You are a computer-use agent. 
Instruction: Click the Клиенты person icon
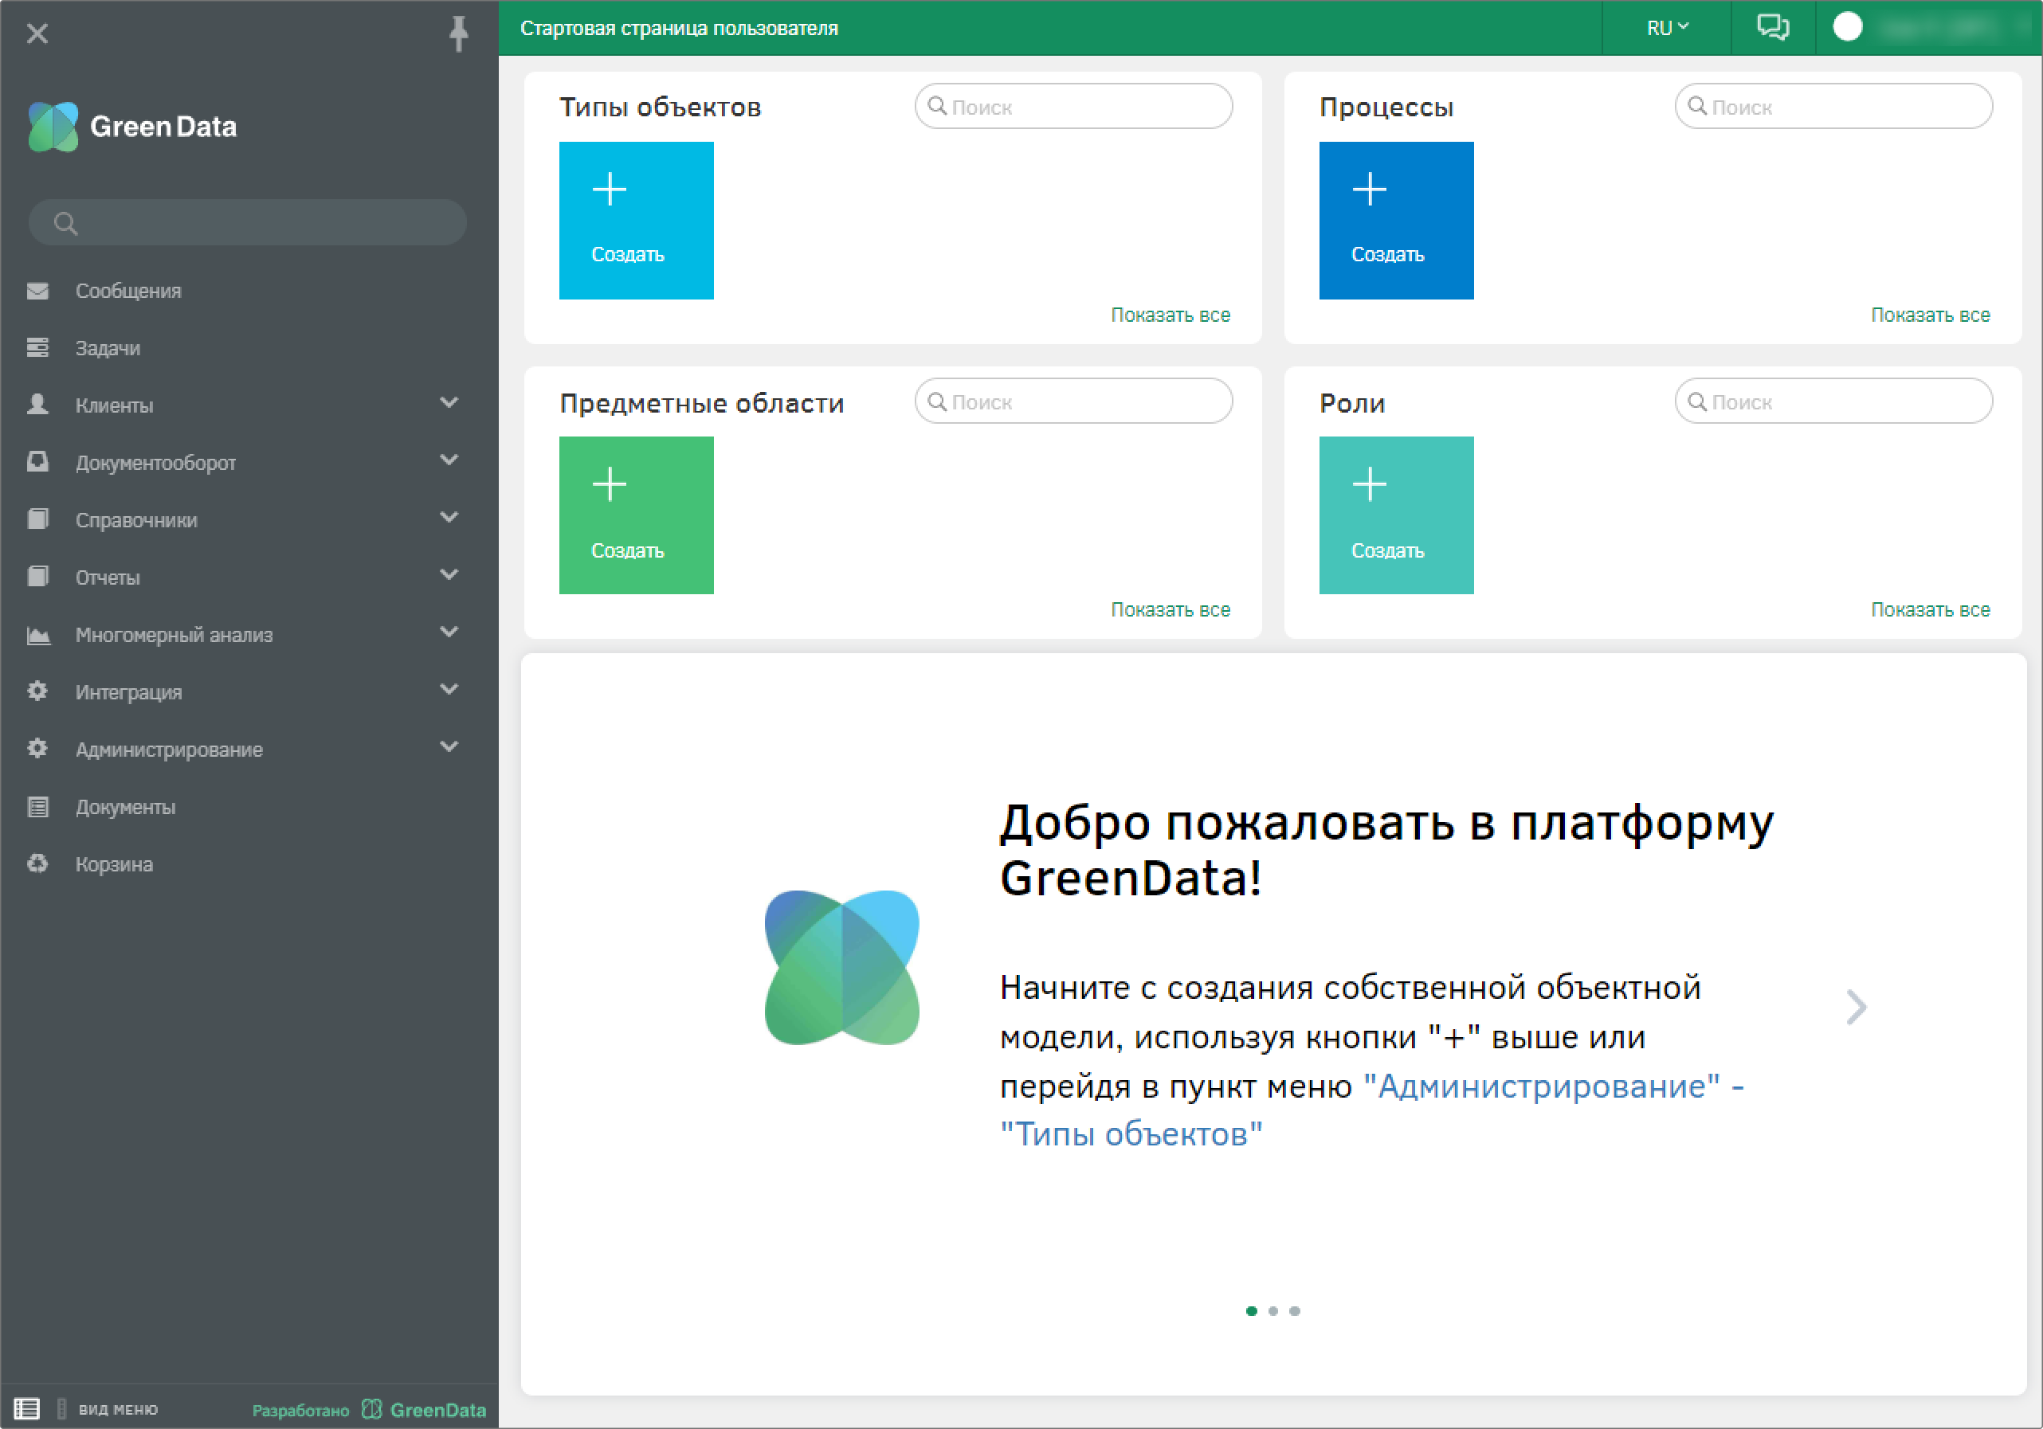click(x=37, y=404)
